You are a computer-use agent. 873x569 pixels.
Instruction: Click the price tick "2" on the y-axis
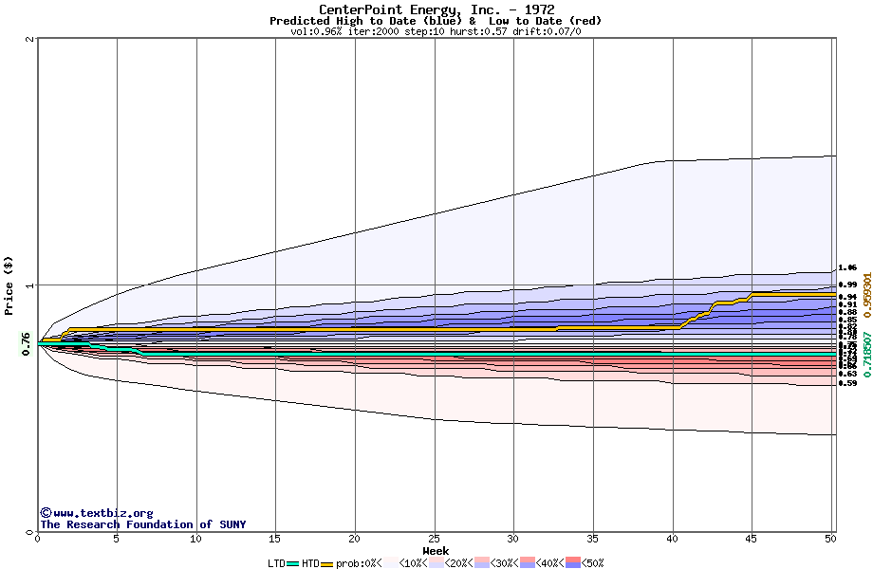tap(30, 38)
